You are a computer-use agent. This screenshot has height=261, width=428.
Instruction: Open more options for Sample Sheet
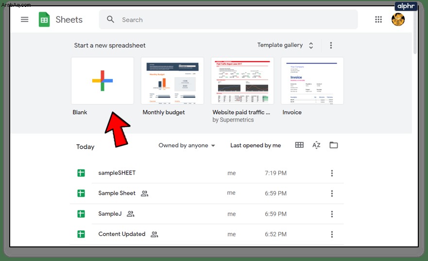[x=332, y=193]
